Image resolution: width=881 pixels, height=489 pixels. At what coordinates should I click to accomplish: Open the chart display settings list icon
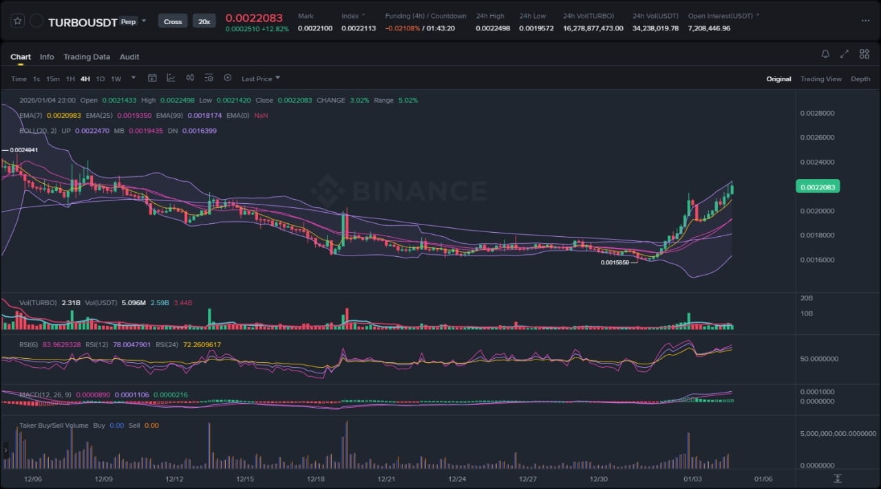pos(209,79)
